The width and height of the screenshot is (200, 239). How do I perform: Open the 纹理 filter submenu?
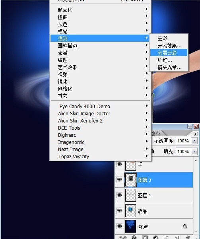click(x=101, y=60)
